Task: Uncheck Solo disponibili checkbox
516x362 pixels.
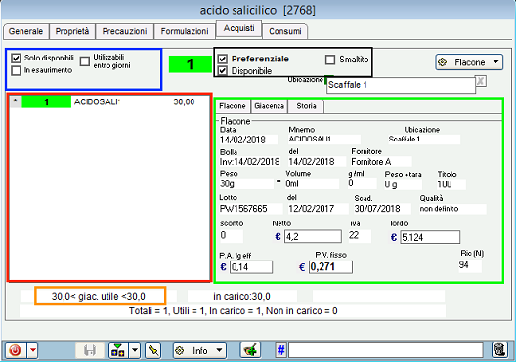Action: (16, 59)
